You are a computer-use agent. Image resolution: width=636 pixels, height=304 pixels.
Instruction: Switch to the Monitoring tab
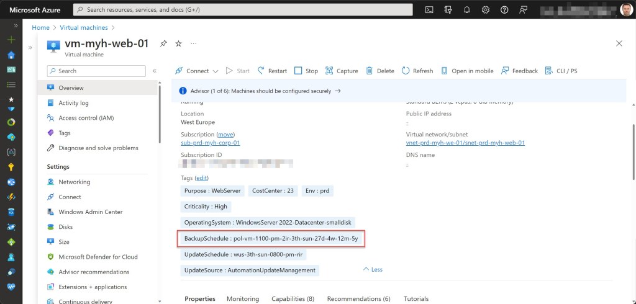[243, 298]
